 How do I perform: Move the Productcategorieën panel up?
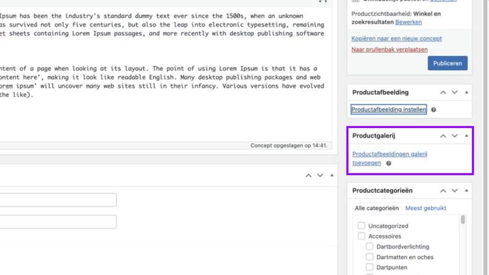443,190
